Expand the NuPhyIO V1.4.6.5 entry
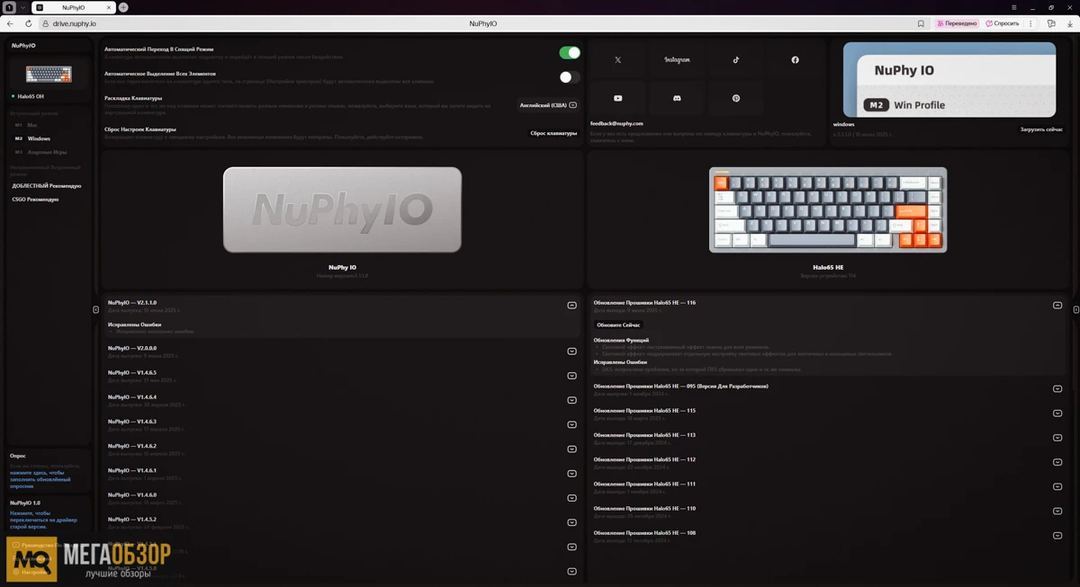Viewport: 1080px width, 587px height. coord(571,376)
